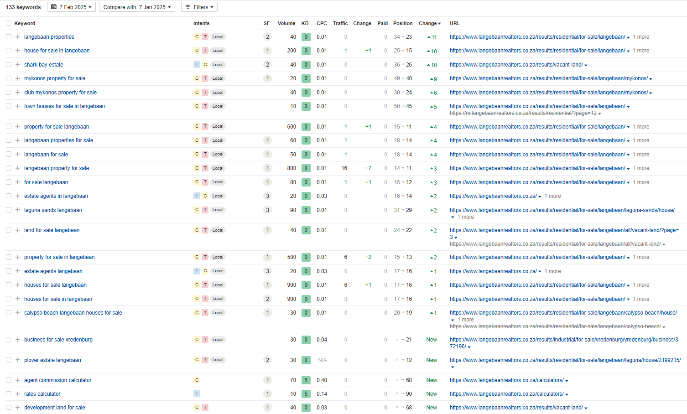This screenshot has width=687, height=414.
Task: Select the checkbox for mykonos property for sale
Action: [9, 78]
